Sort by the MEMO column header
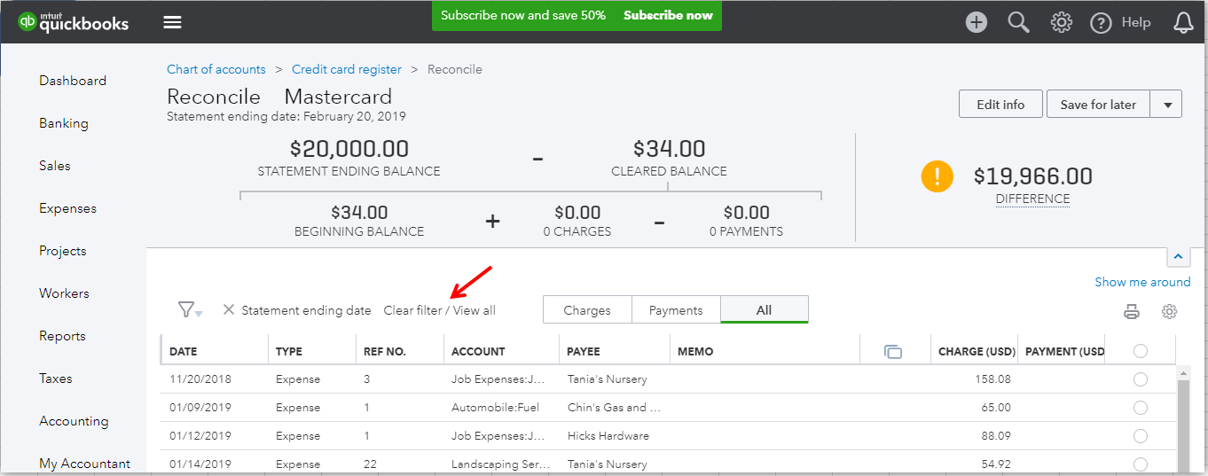The height and width of the screenshot is (476, 1208). (x=695, y=352)
